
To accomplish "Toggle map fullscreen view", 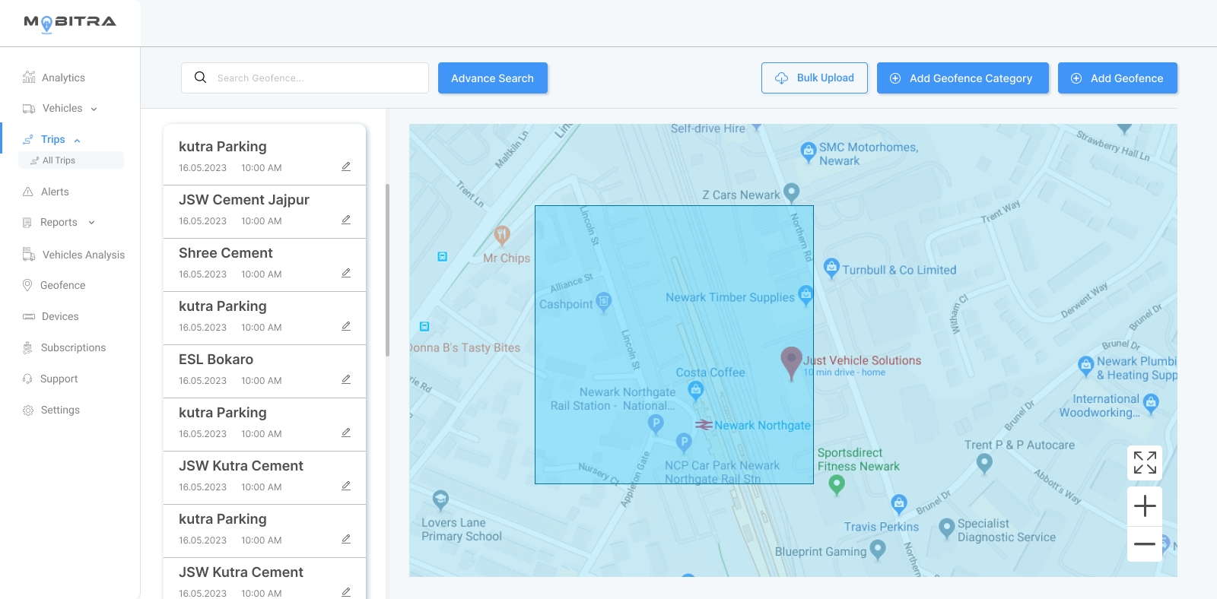I will (x=1145, y=462).
